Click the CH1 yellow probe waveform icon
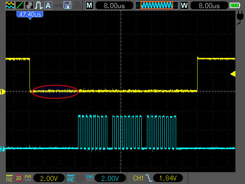245x184 pixels. tap(28, 177)
